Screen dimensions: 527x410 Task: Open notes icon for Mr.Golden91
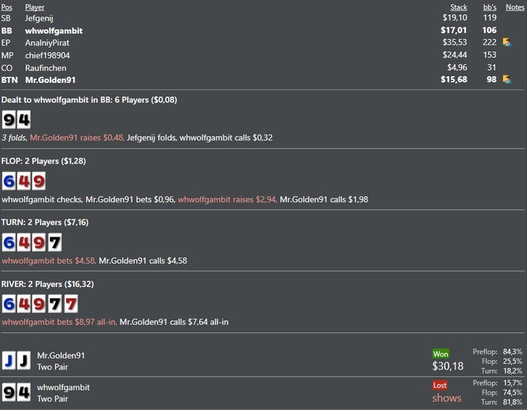coord(507,79)
